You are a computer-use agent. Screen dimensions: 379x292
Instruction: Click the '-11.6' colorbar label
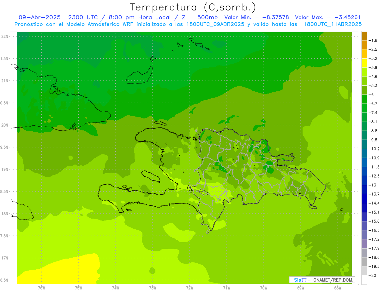click(x=374, y=167)
